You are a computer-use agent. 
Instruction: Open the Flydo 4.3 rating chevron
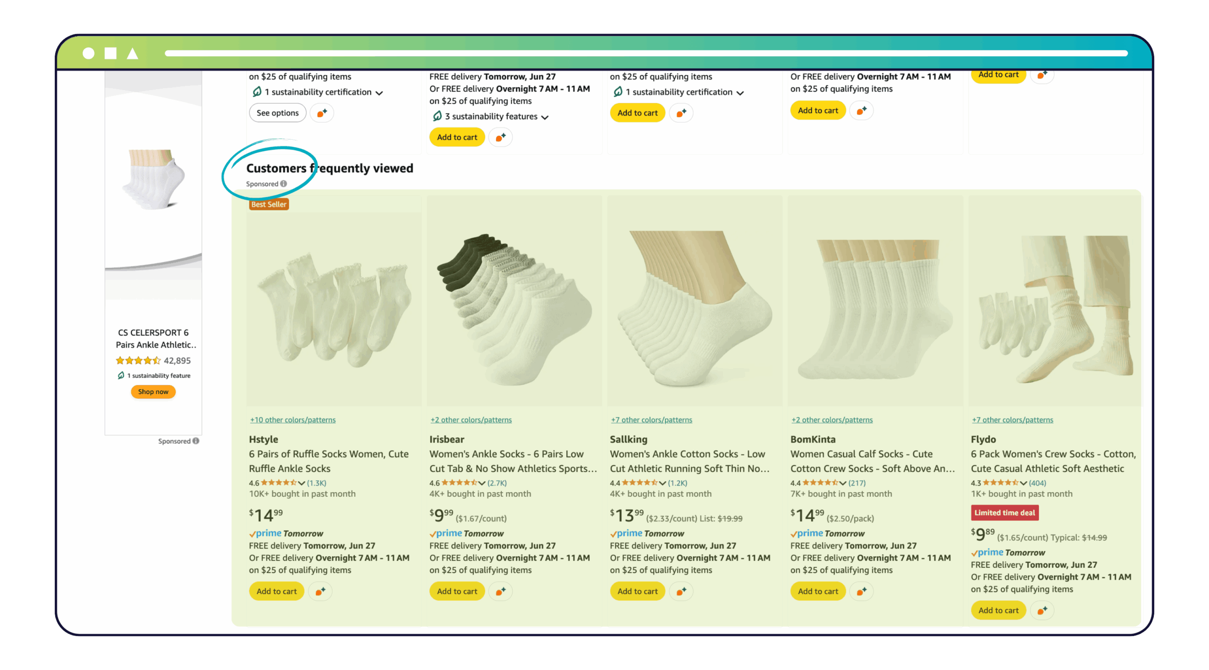tap(1023, 483)
